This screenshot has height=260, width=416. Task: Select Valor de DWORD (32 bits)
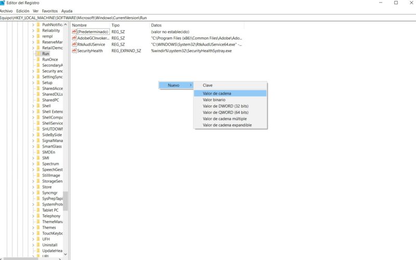click(230, 106)
